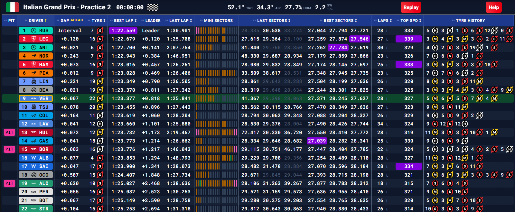Click Cadillac team logo beside PER
Image resolution: width=515 pixels, height=212 pixels.
click(33, 192)
